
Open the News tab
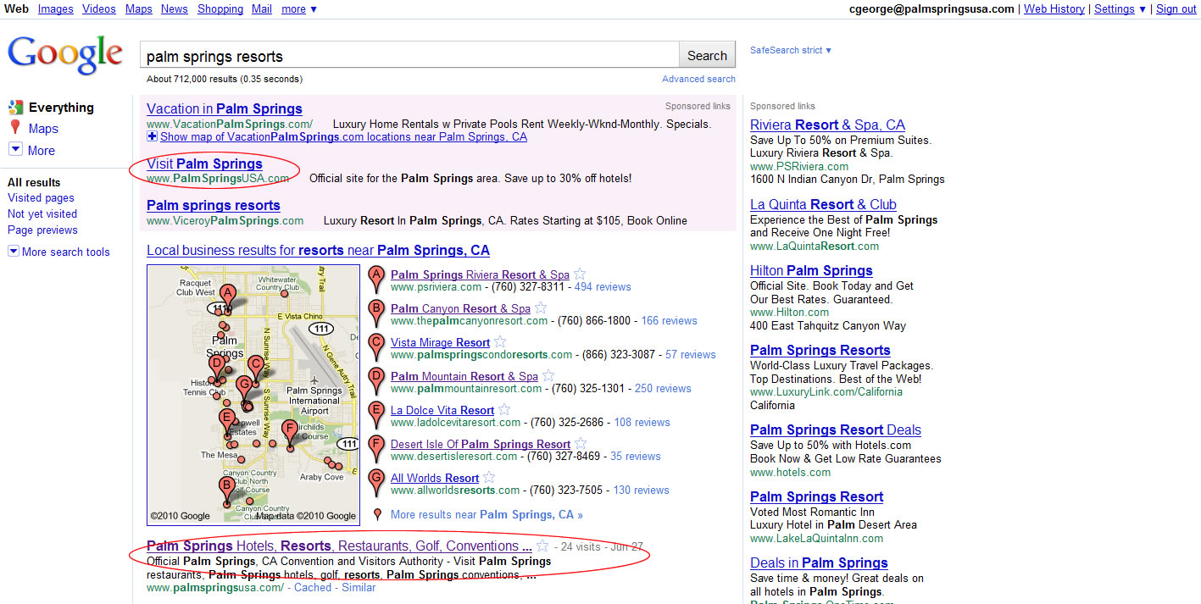175,8
